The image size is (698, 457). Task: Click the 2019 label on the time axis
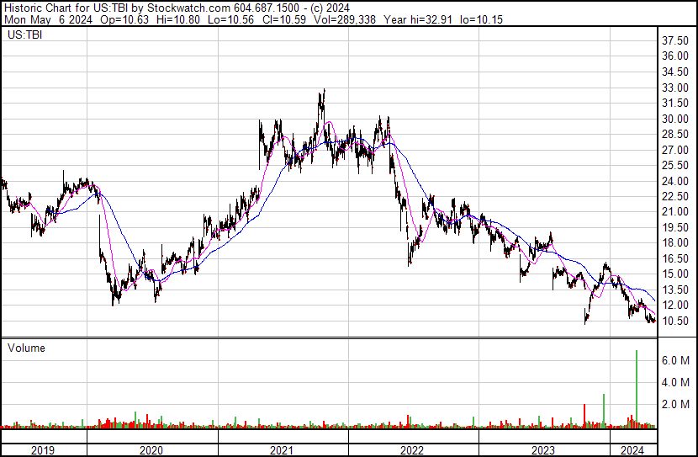click(x=43, y=450)
